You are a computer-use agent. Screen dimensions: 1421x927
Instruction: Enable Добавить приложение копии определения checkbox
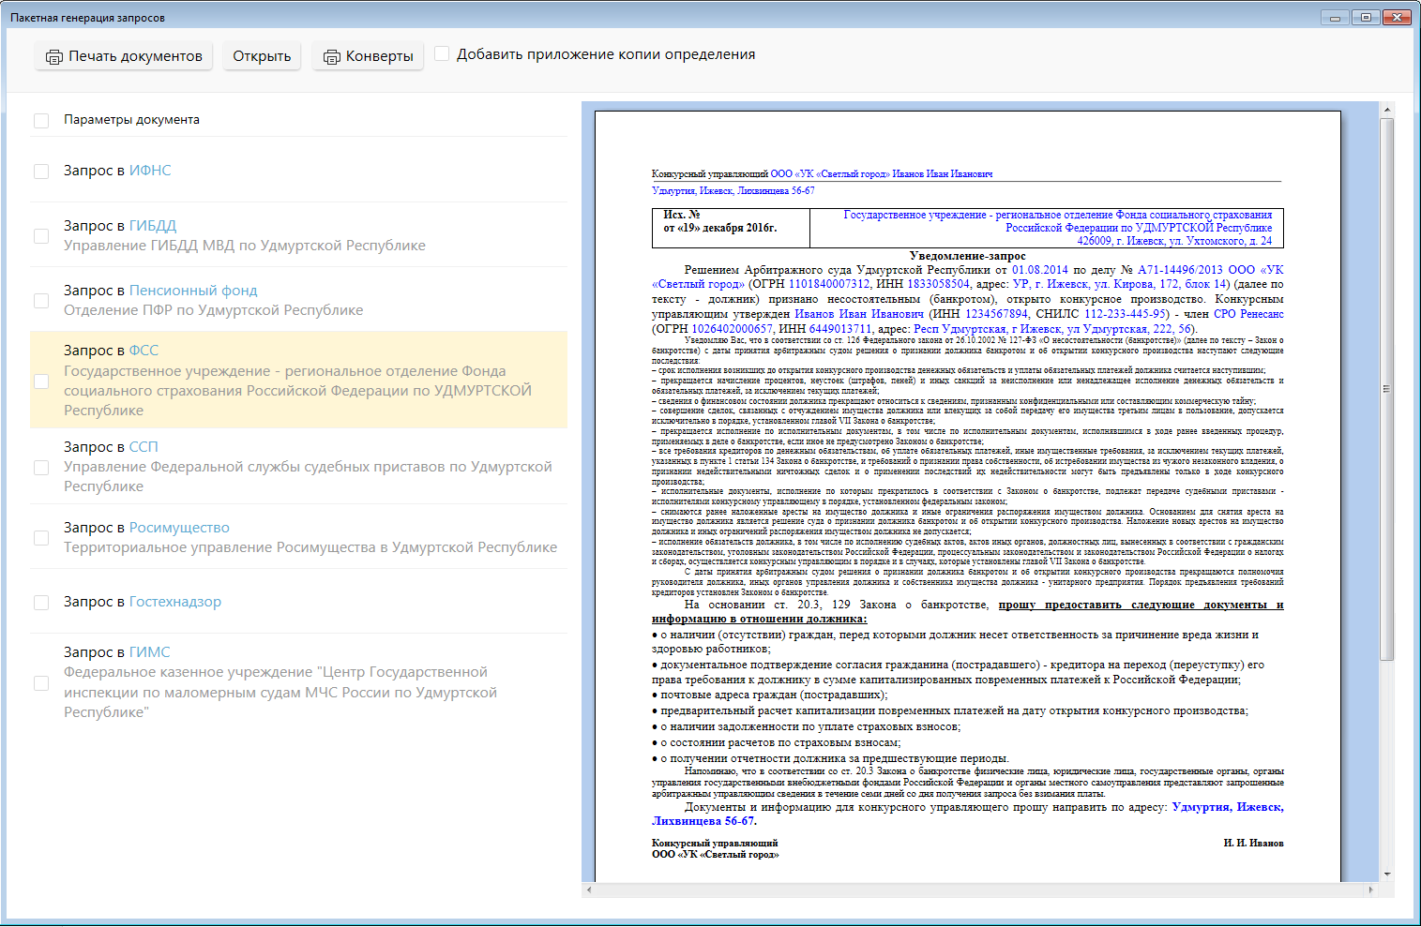click(442, 54)
